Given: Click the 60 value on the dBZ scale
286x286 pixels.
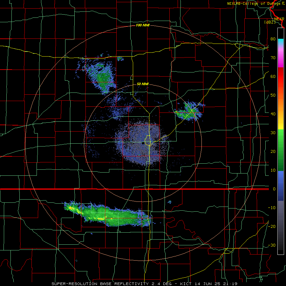Looking at the screenshot, I should pyautogui.click(x=273, y=76).
